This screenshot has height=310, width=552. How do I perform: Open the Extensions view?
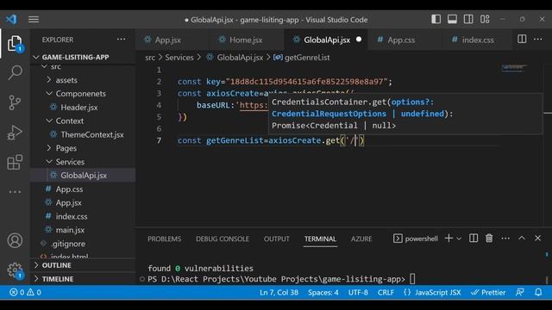coord(15,162)
